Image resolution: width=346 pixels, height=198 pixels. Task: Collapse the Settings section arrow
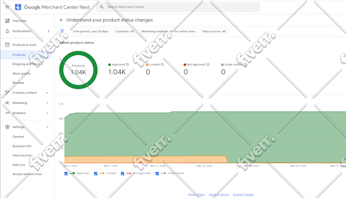[x=47, y=127]
